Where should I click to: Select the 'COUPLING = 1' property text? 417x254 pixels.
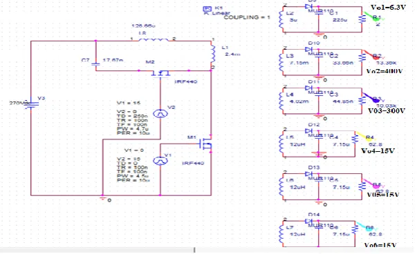point(247,17)
